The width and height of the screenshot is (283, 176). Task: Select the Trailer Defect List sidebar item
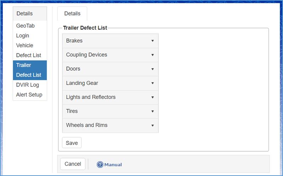pyautogui.click(x=29, y=70)
